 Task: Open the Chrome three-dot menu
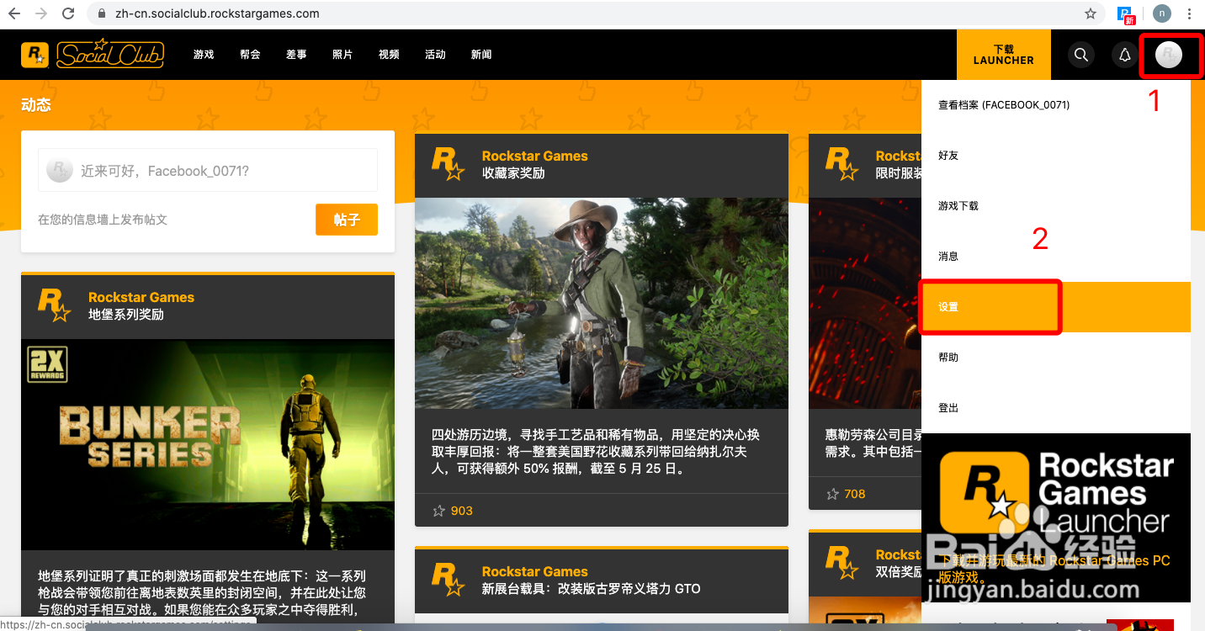coord(1189,13)
